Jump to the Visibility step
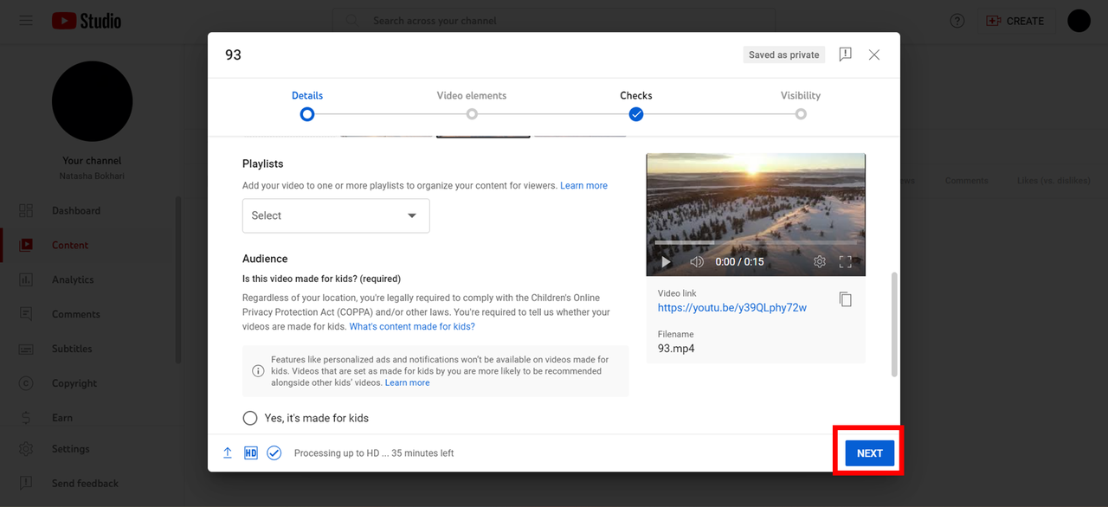Viewport: 1108px width, 507px height. coord(801,104)
